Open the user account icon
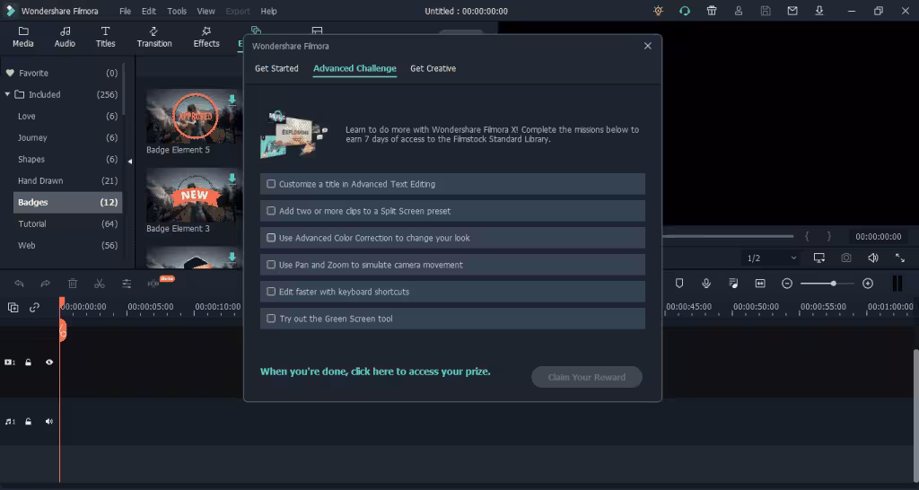The width and height of the screenshot is (919, 490). click(x=739, y=11)
